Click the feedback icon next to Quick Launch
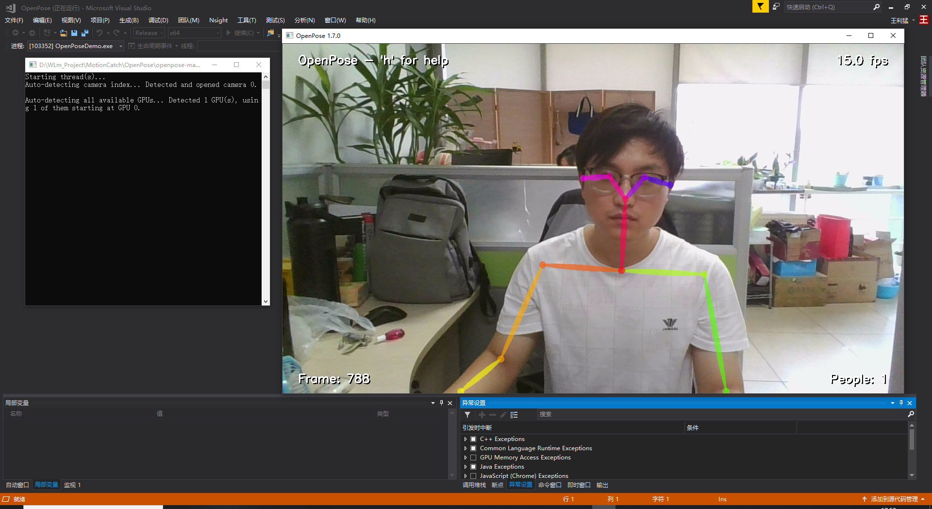Image resolution: width=932 pixels, height=509 pixels. (776, 7)
